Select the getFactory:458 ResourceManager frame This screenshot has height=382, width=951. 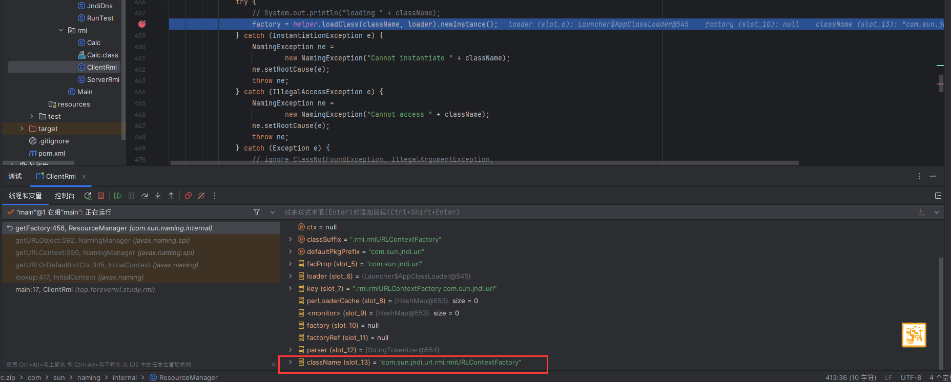(x=141, y=228)
